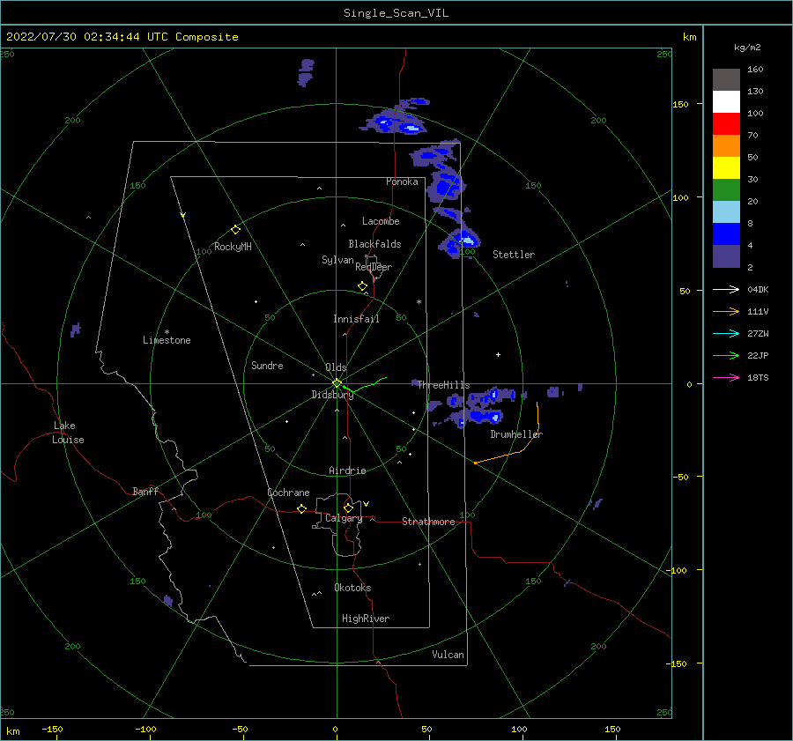Image resolution: width=793 pixels, height=741 pixels.
Task: Pick the light blue 20 legend swatch
Action: (726, 212)
